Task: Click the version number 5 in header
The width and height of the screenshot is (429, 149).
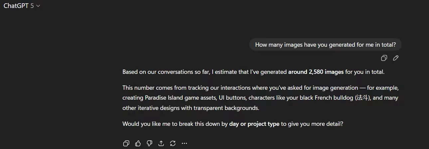Action: point(32,6)
